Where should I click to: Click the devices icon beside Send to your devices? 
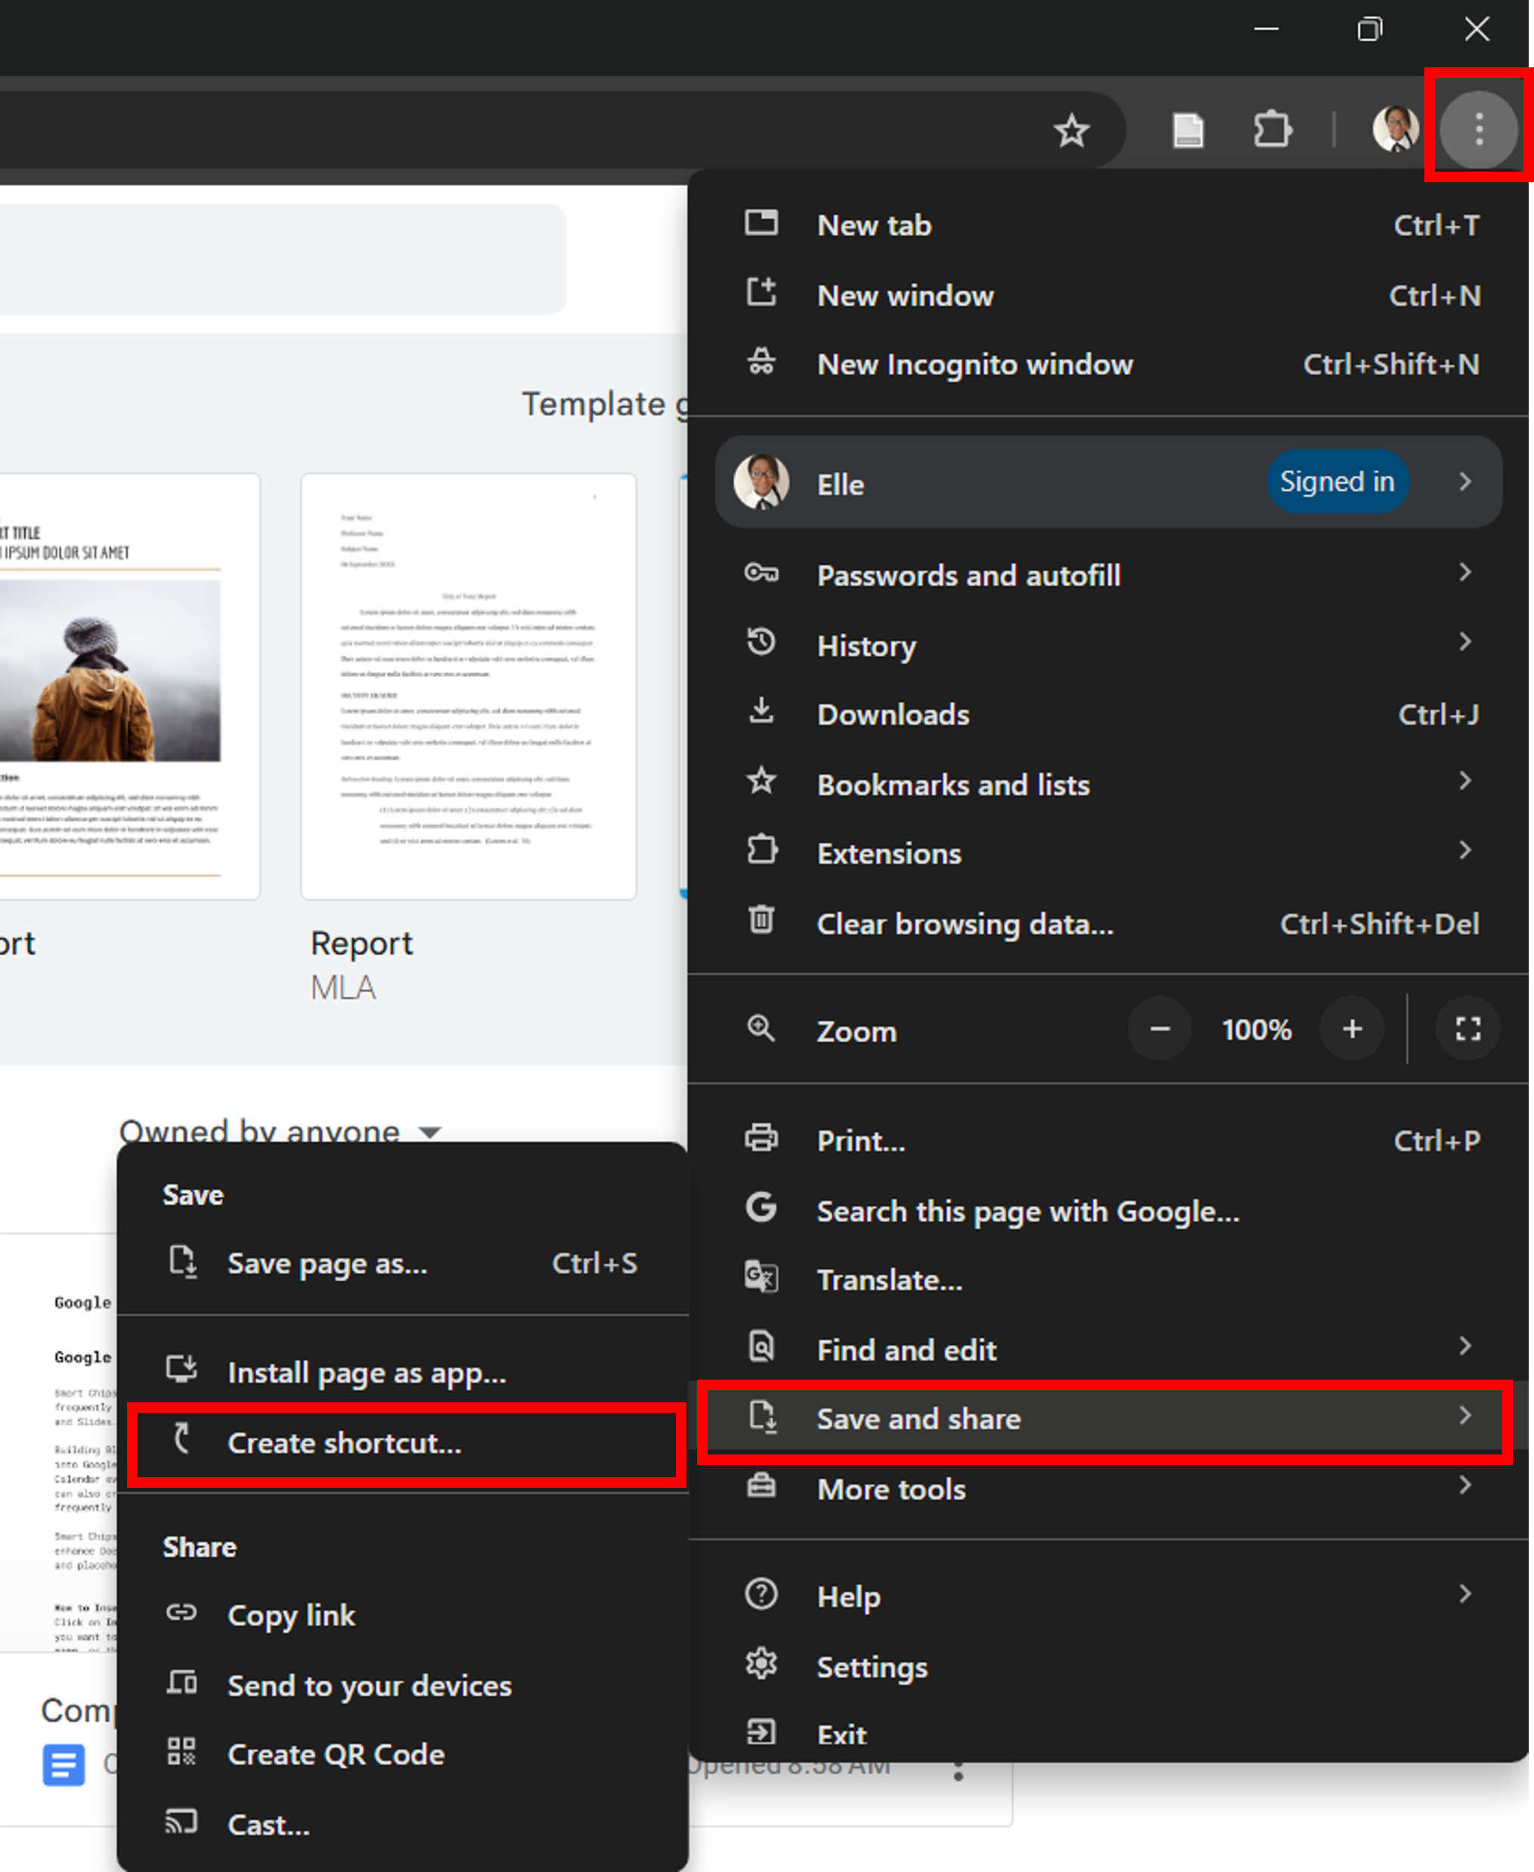(181, 1682)
